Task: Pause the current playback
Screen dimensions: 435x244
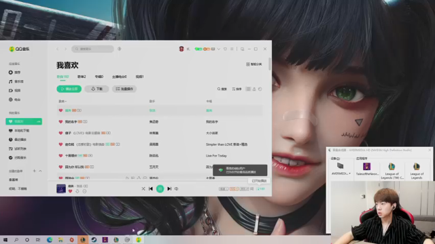Action: [x=160, y=188]
